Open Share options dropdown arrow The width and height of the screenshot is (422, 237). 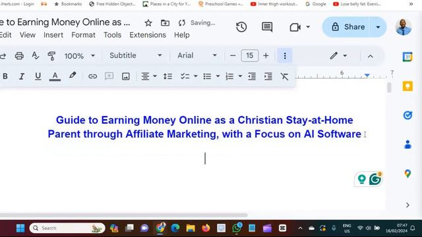click(378, 27)
